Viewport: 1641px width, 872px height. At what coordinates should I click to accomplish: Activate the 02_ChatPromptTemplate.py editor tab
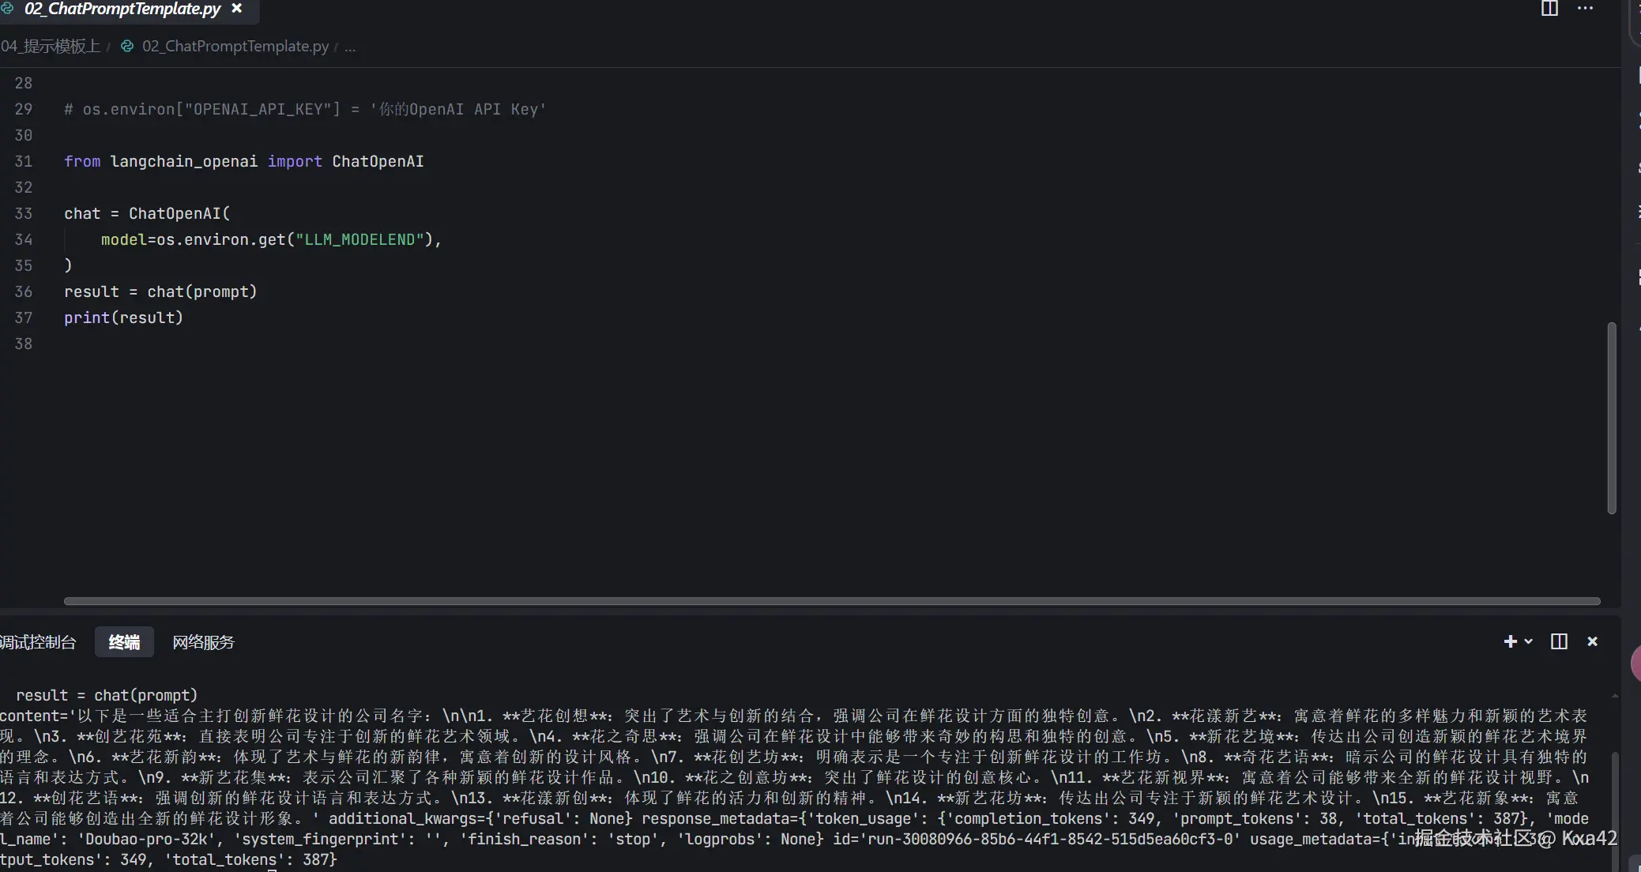point(122,9)
